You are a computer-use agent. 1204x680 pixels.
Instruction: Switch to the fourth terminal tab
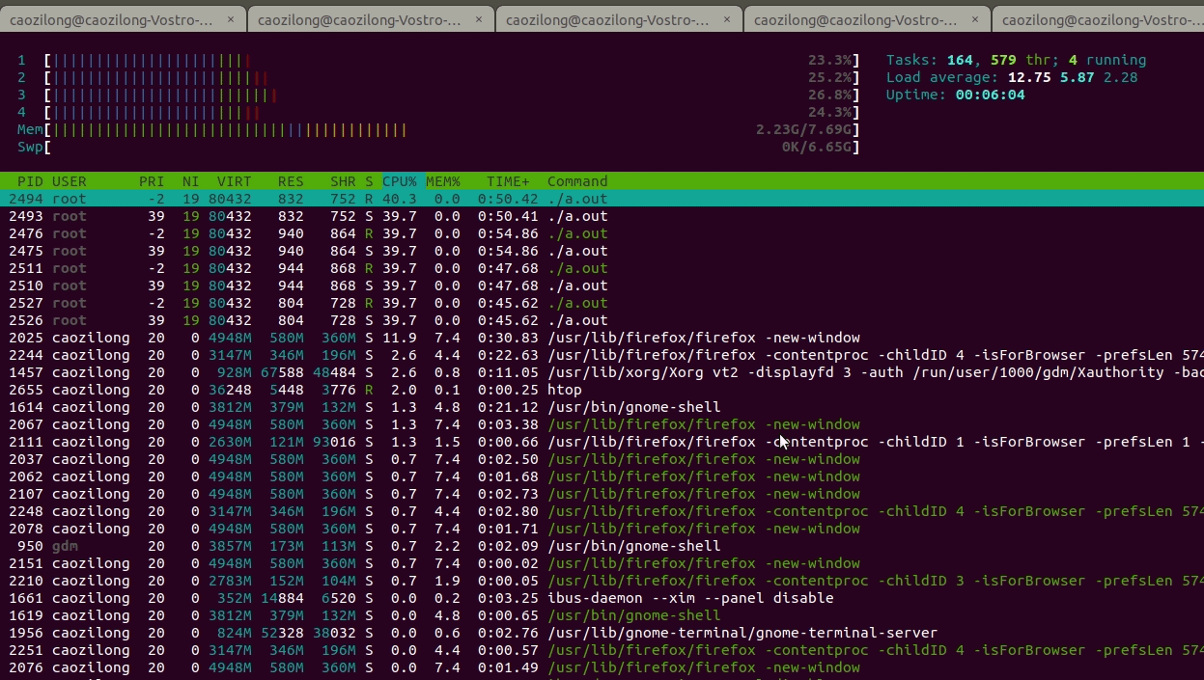tap(867, 19)
